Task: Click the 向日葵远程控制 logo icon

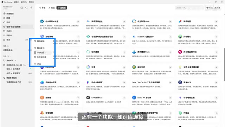Action: coord(180,52)
